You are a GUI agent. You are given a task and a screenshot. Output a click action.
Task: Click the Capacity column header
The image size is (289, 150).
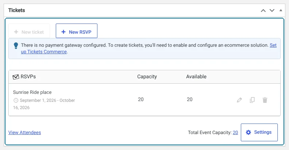(147, 76)
